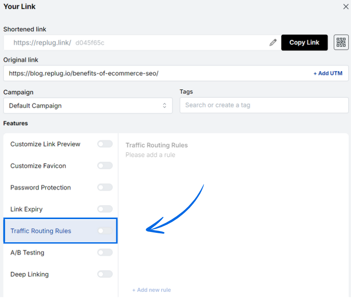Focus the Search or create a tag field
The image size is (351, 299).
point(264,105)
